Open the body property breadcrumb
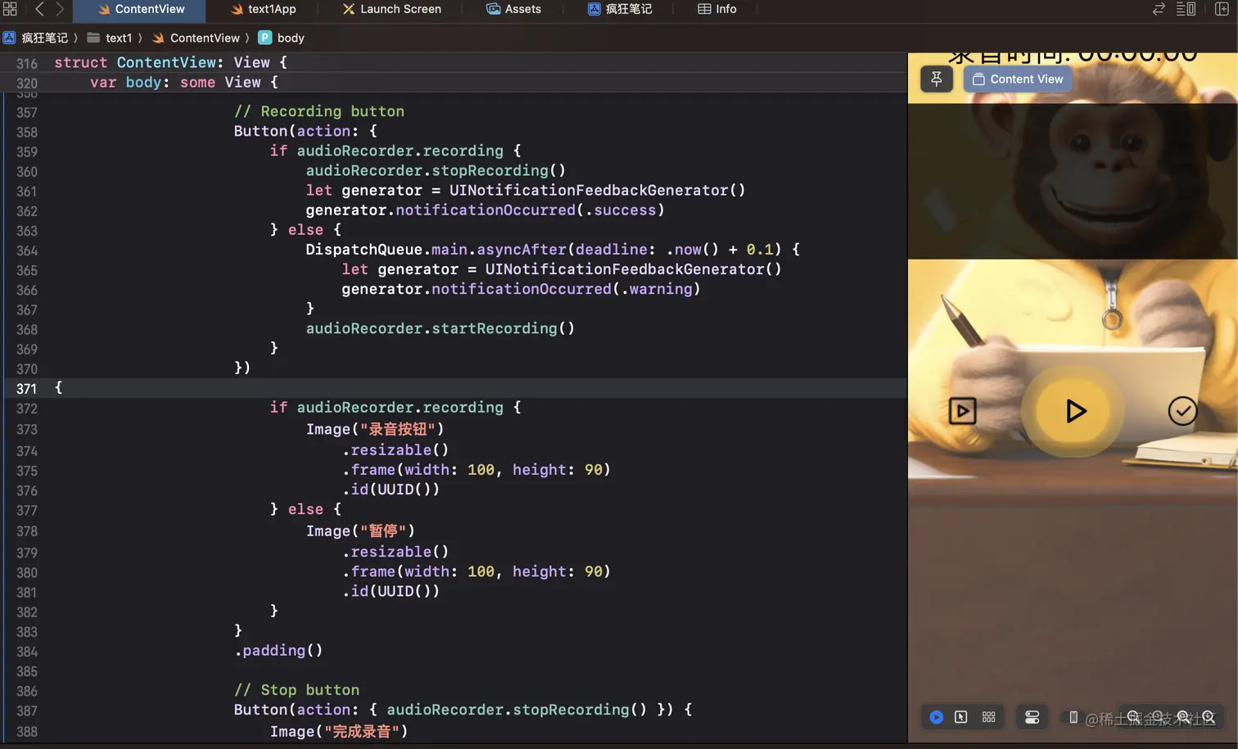Viewport: 1238px width, 749px height. (282, 38)
